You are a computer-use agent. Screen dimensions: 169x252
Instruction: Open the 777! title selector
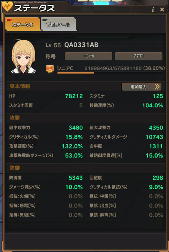(139, 56)
